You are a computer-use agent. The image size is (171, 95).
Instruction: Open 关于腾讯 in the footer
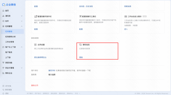[x=30, y=93]
